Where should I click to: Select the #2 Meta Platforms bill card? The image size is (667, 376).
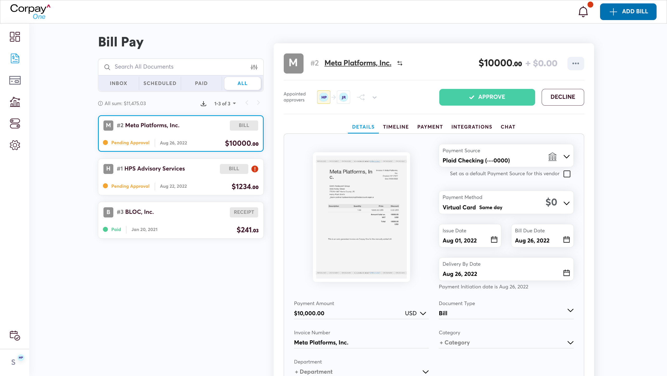pyautogui.click(x=181, y=134)
